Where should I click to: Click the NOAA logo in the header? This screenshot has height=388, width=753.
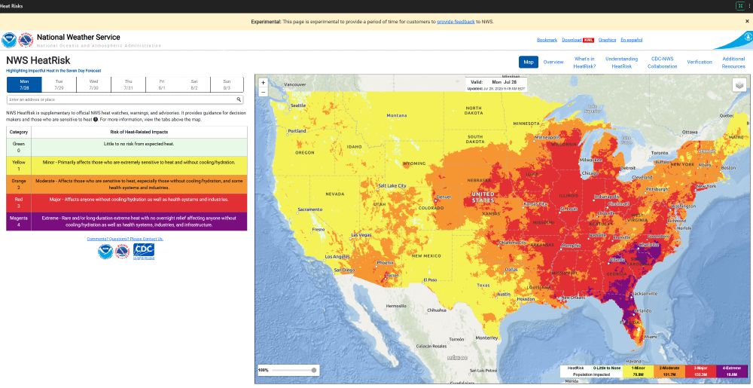(x=9, y=40)
